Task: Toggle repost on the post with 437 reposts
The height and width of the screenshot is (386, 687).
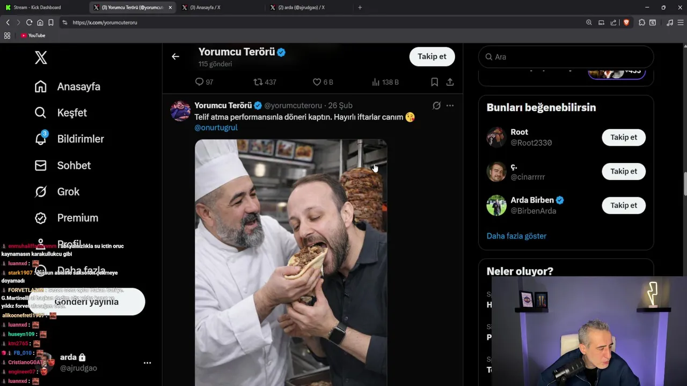Action: [x=258, y=82]
